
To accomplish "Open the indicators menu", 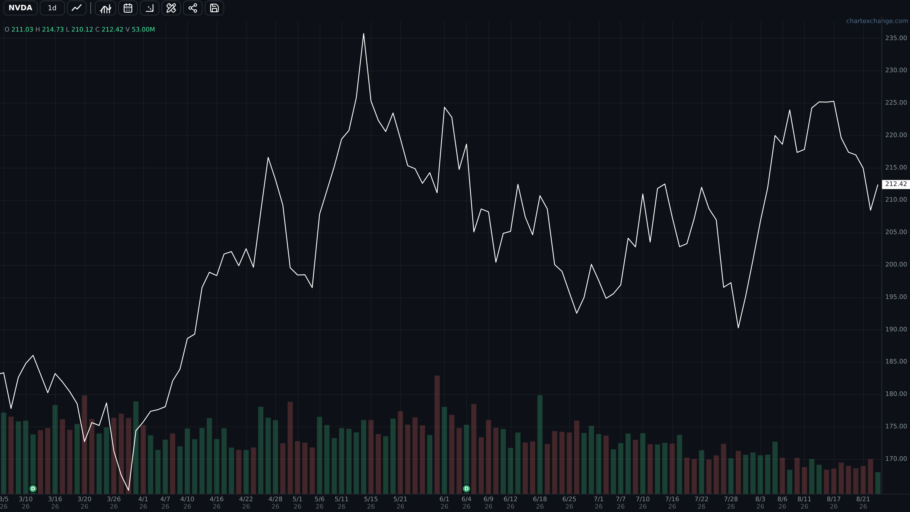I will tap(105, 8).
